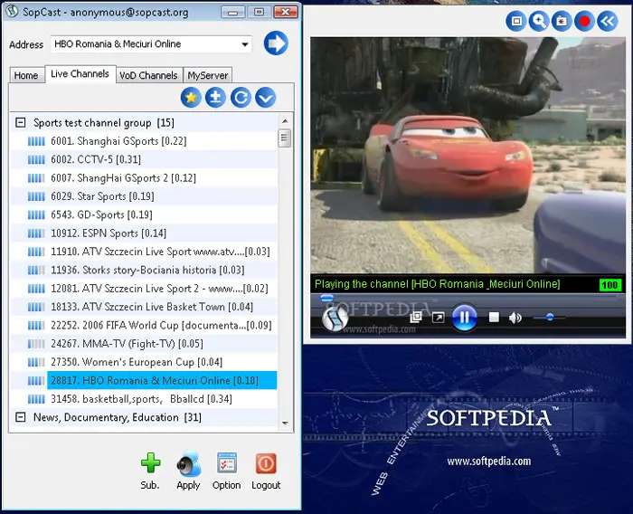Viewport: 633px width, 514px height.
Task: Adjust the volume slider in the player
Action: [549, 318]
